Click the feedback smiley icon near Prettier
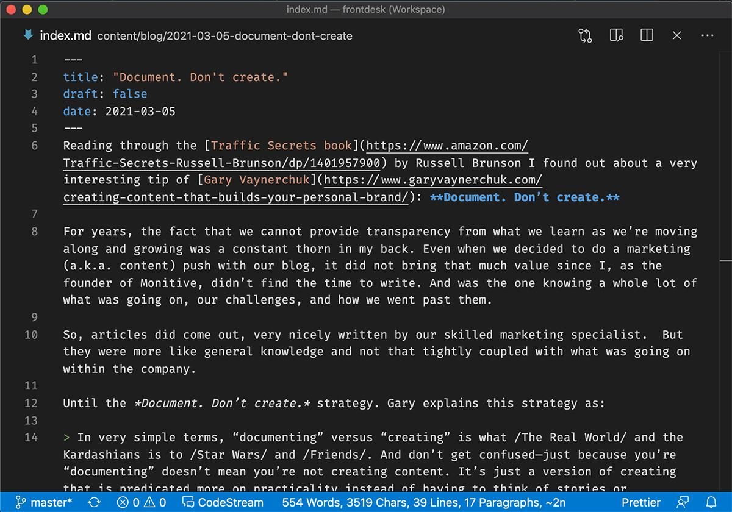The height and width of the screenshot is (512, 732). click(683, 503)
